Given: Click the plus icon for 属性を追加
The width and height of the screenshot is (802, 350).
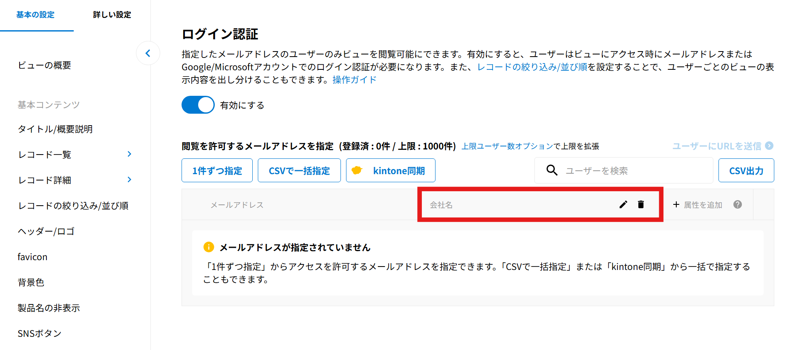Looking at the screenshot, I should pos(676,205).
